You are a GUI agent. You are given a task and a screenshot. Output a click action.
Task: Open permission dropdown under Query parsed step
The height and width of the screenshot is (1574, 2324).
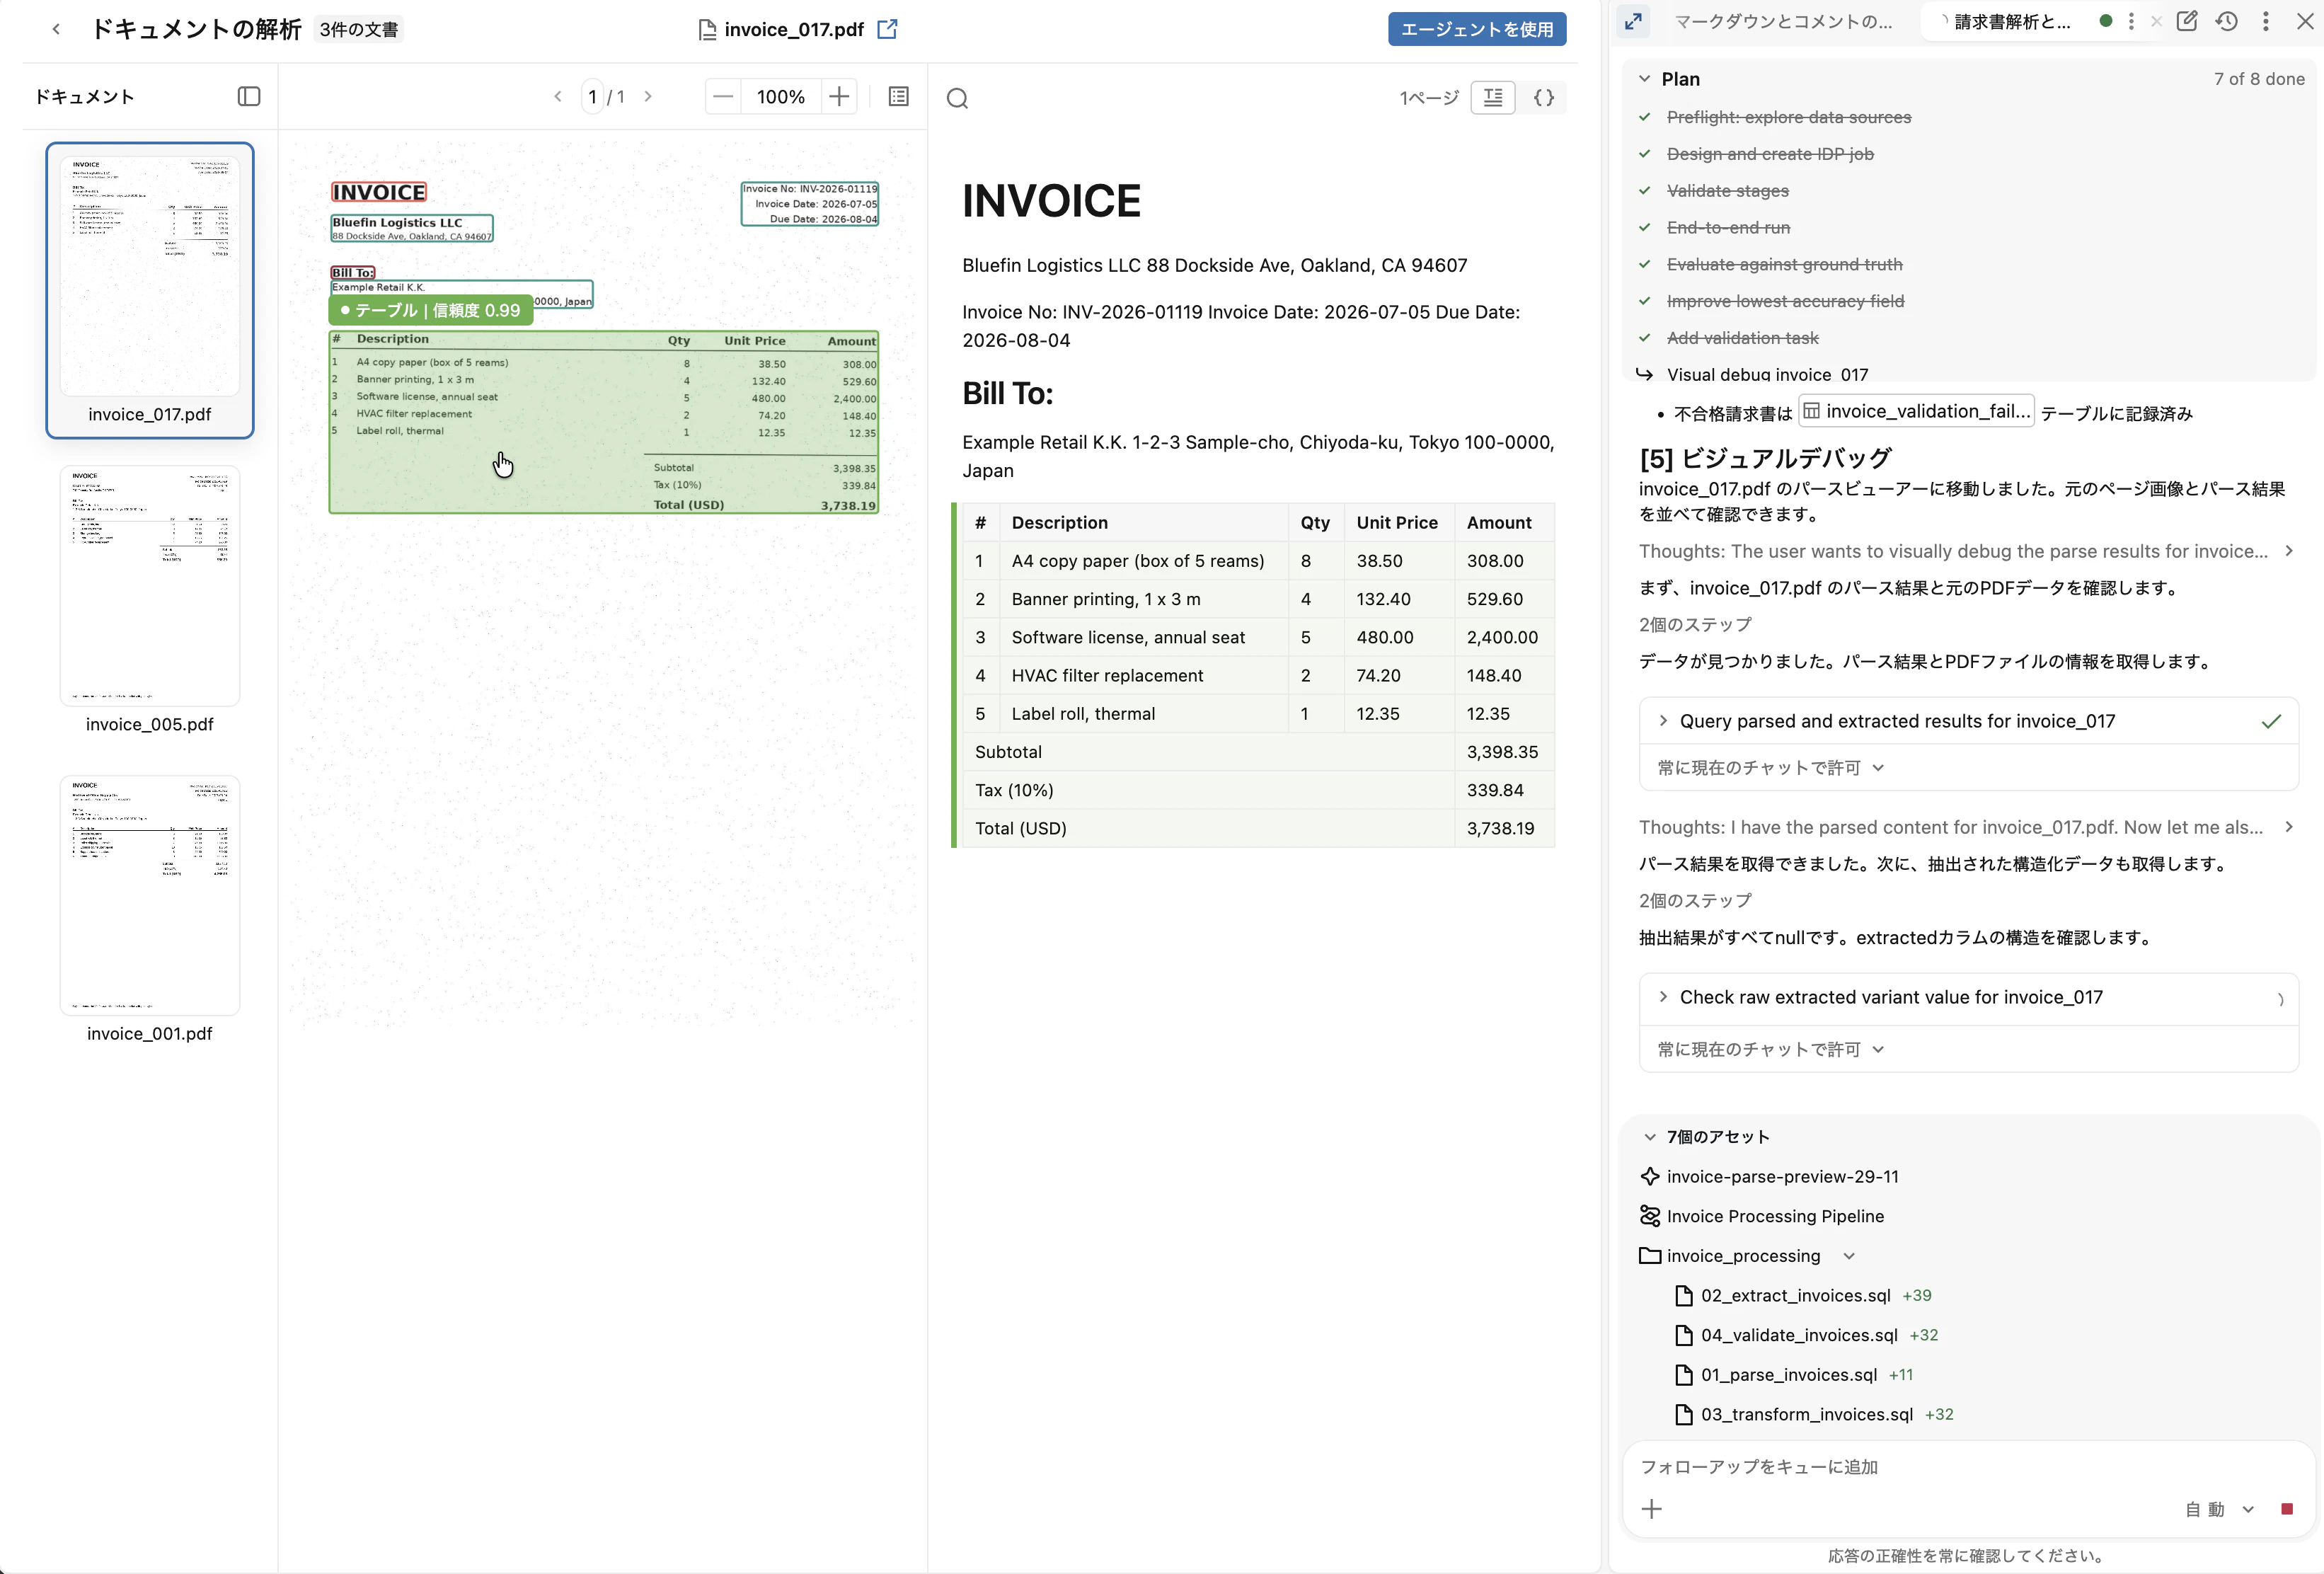click(x=1771, y=768)
